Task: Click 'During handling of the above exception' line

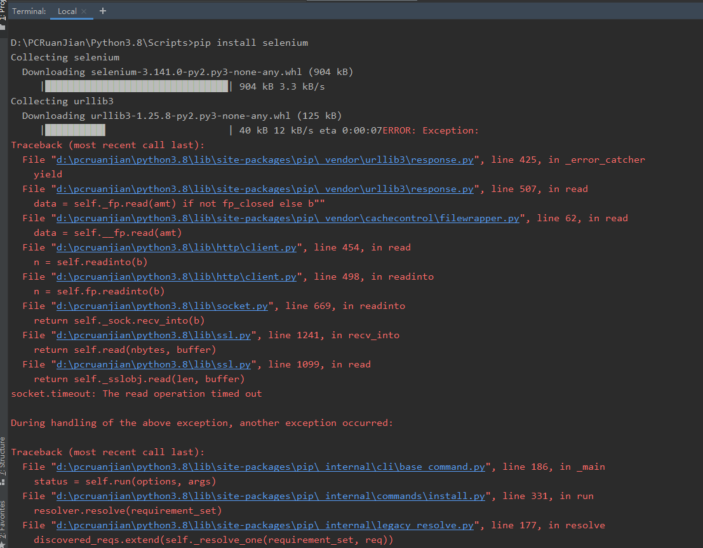Action: click(202, 423)
